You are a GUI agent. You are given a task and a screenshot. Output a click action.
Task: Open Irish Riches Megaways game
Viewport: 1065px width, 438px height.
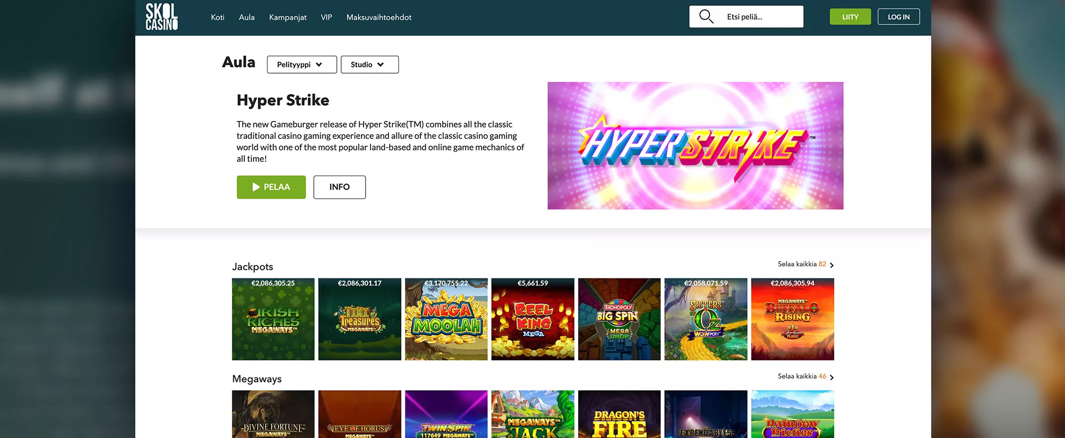(x=273, y=319)
